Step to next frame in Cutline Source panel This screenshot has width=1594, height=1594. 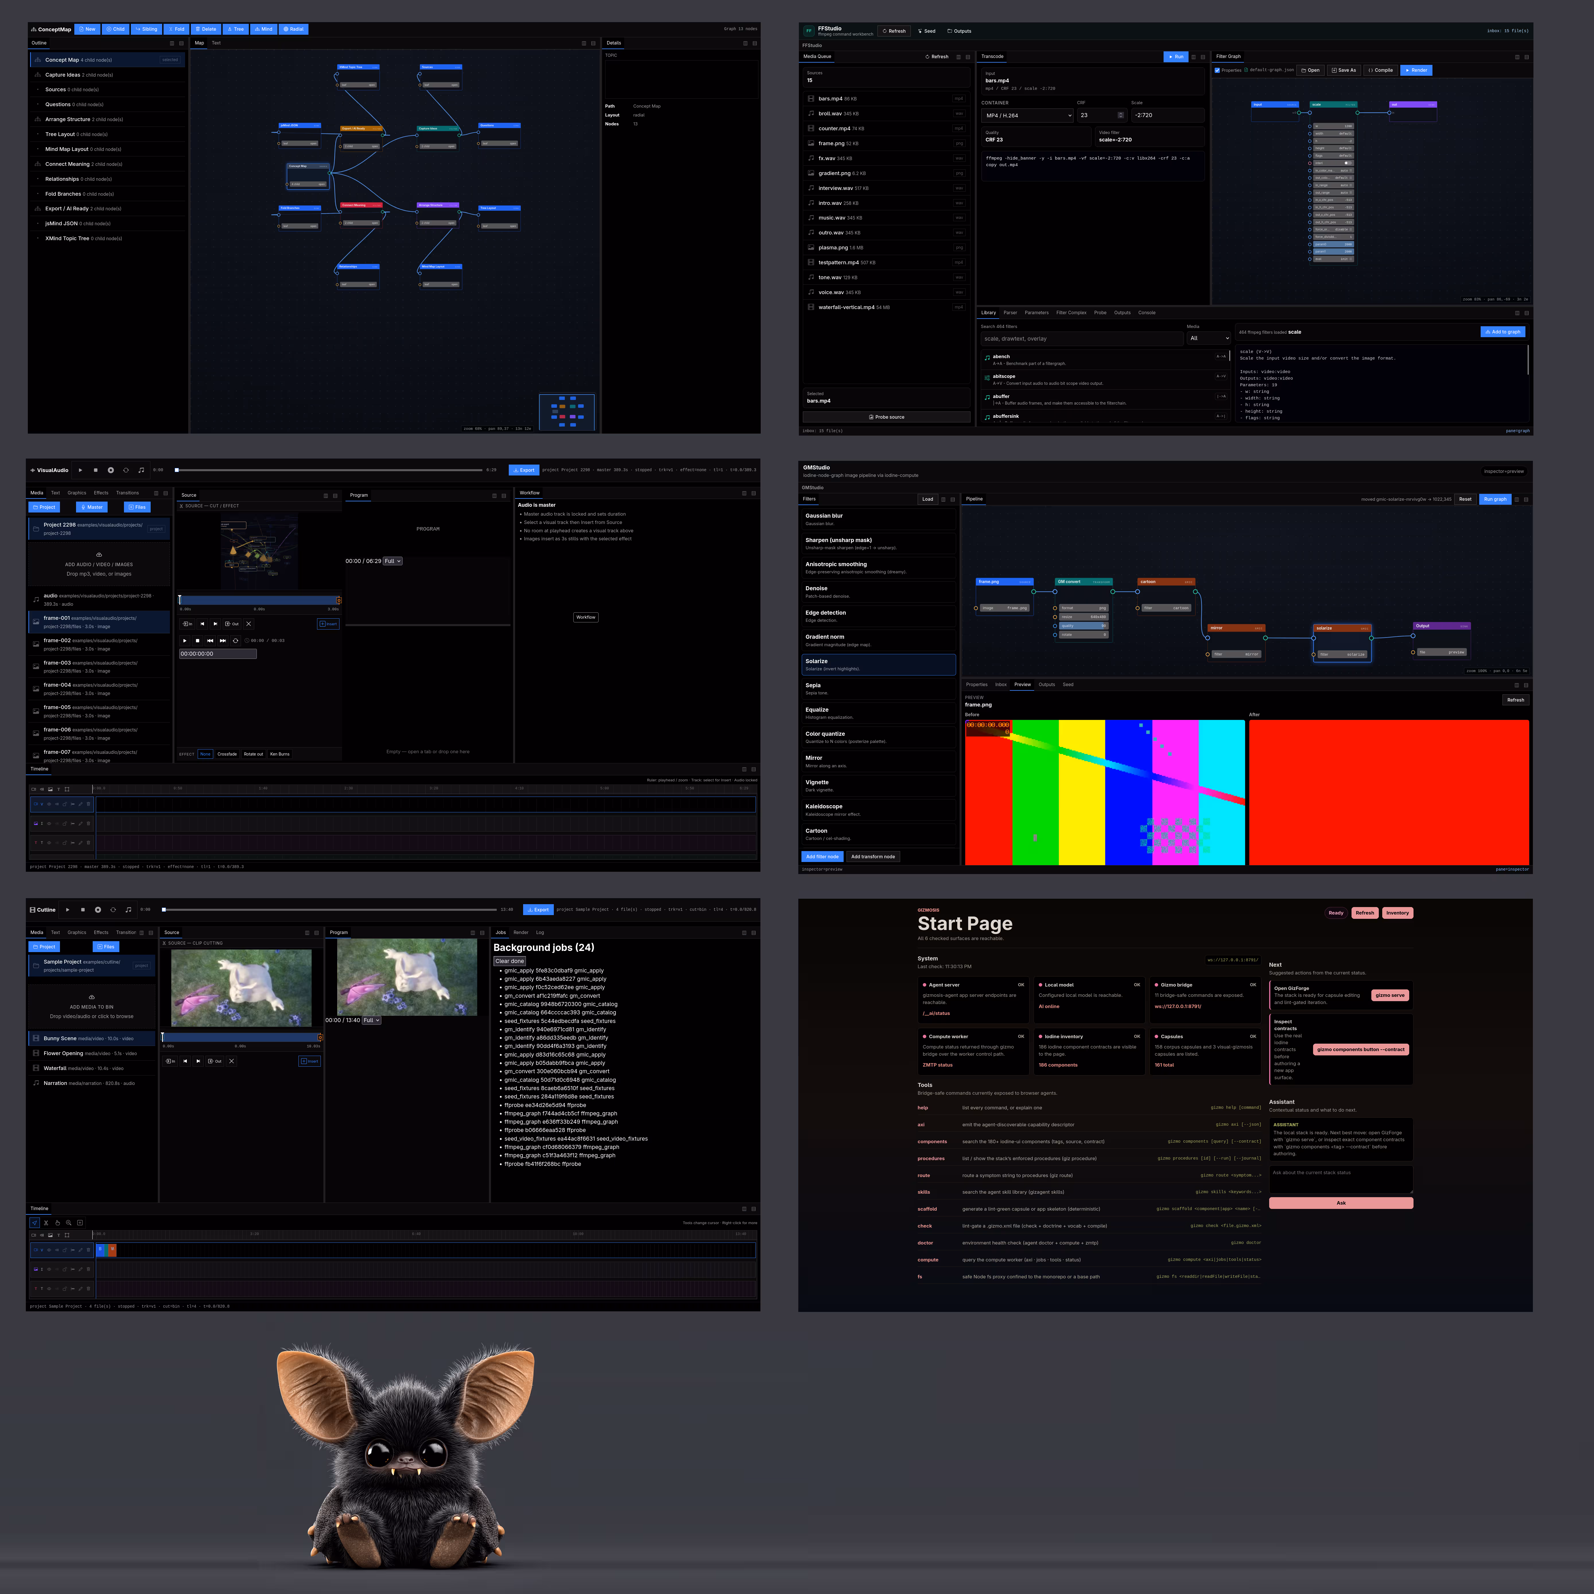point(198,1061)
